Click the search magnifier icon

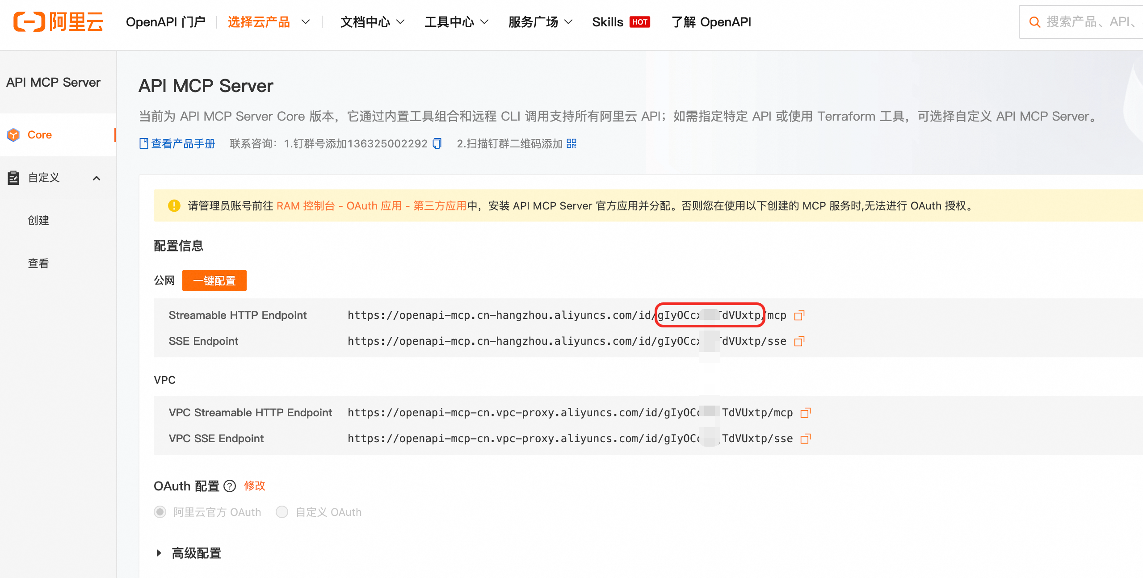coord(1034,22)
